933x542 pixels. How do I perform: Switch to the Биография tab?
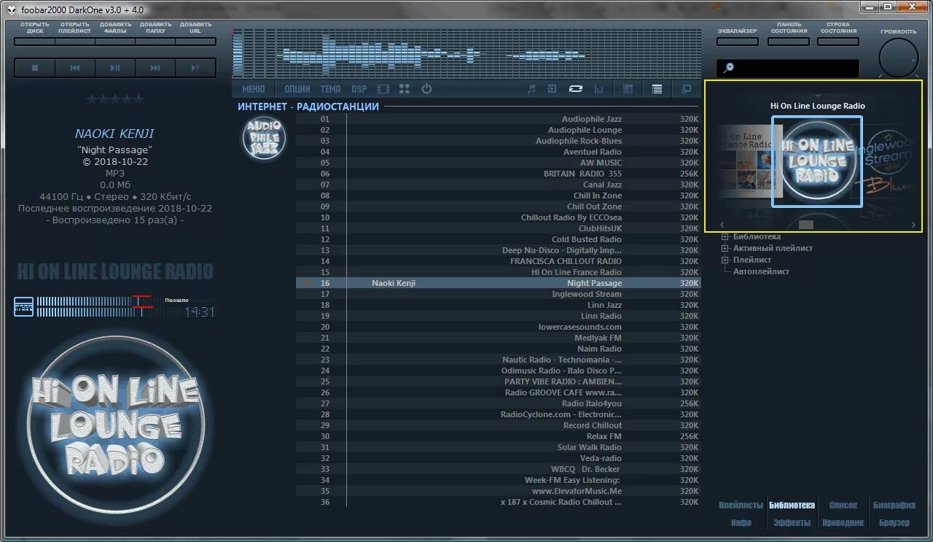tap(895, 504)
